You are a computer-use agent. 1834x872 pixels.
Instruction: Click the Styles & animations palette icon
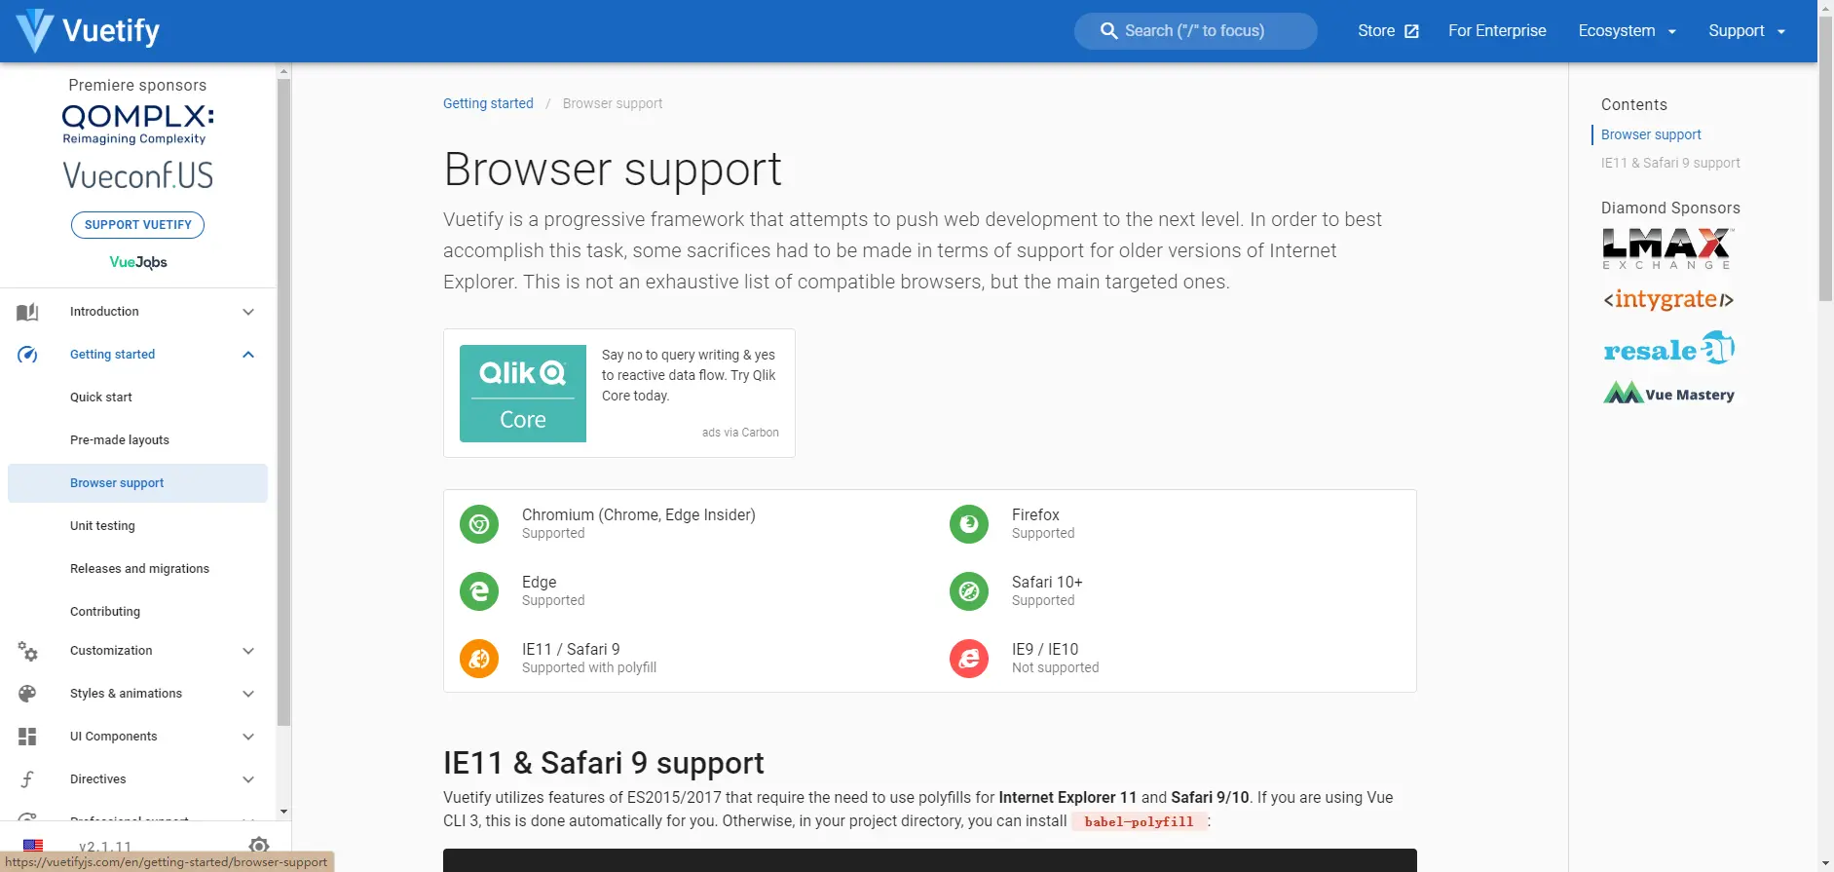[x=27, y=694]
